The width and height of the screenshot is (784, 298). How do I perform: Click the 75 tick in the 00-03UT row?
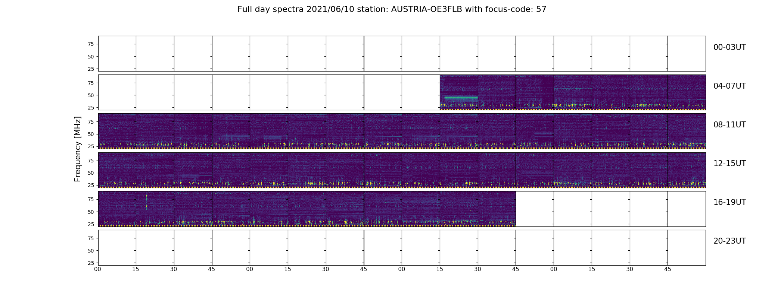coord(91,44)
